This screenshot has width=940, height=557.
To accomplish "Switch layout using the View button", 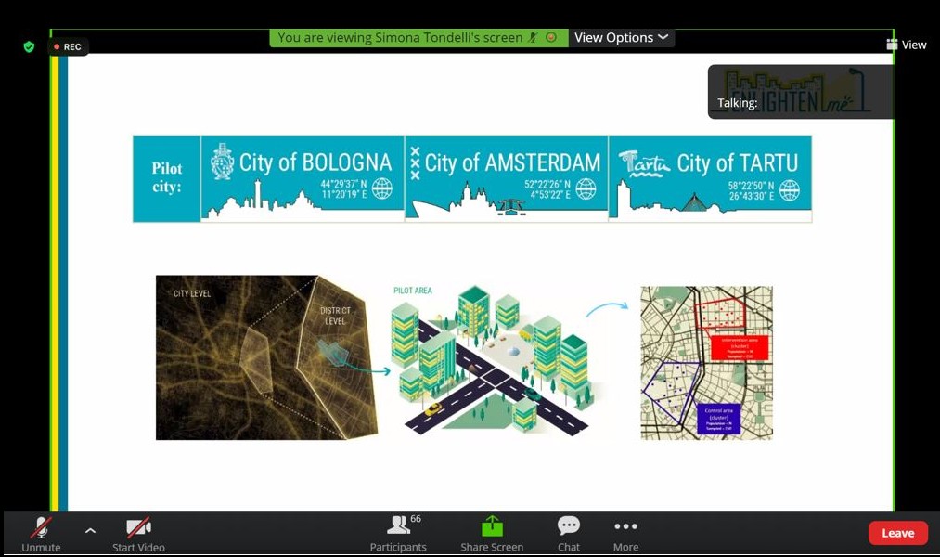I will click(x=907, y=45).
